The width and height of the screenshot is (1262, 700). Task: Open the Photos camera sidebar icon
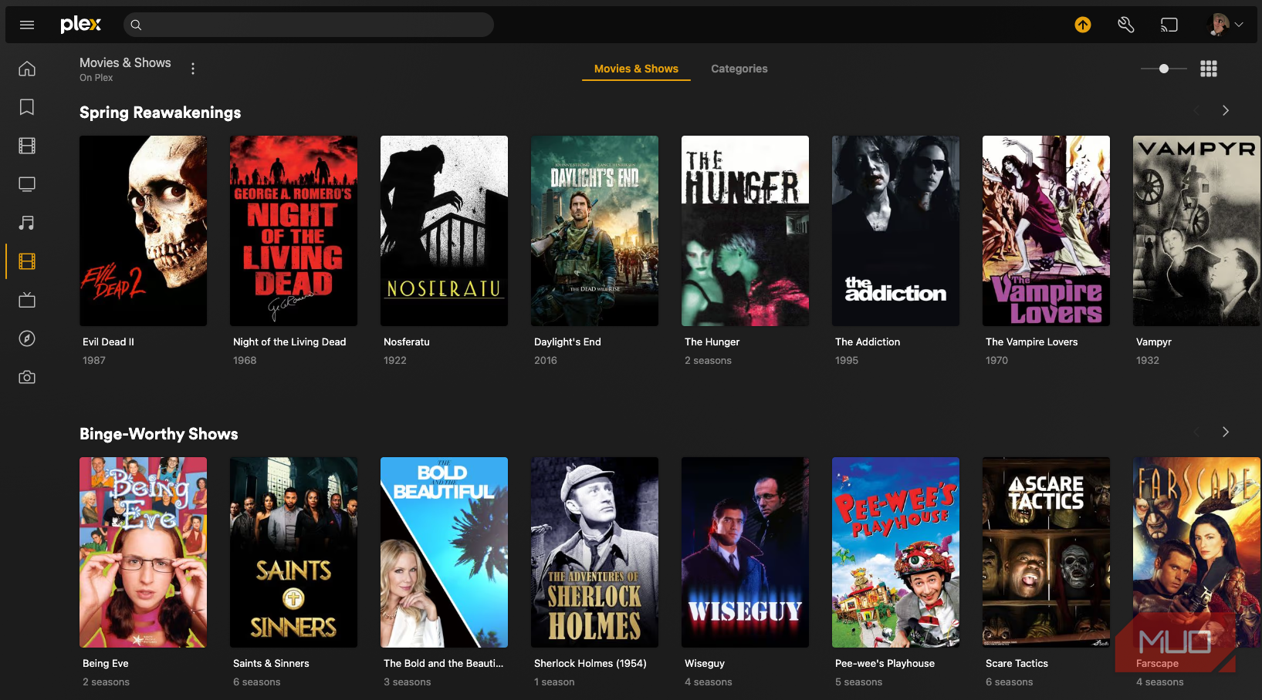27,377
